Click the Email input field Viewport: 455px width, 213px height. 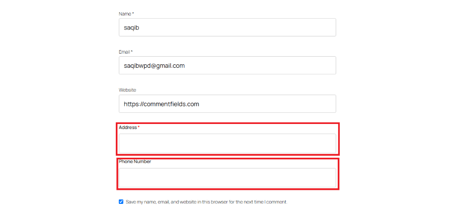pos(227,65)
